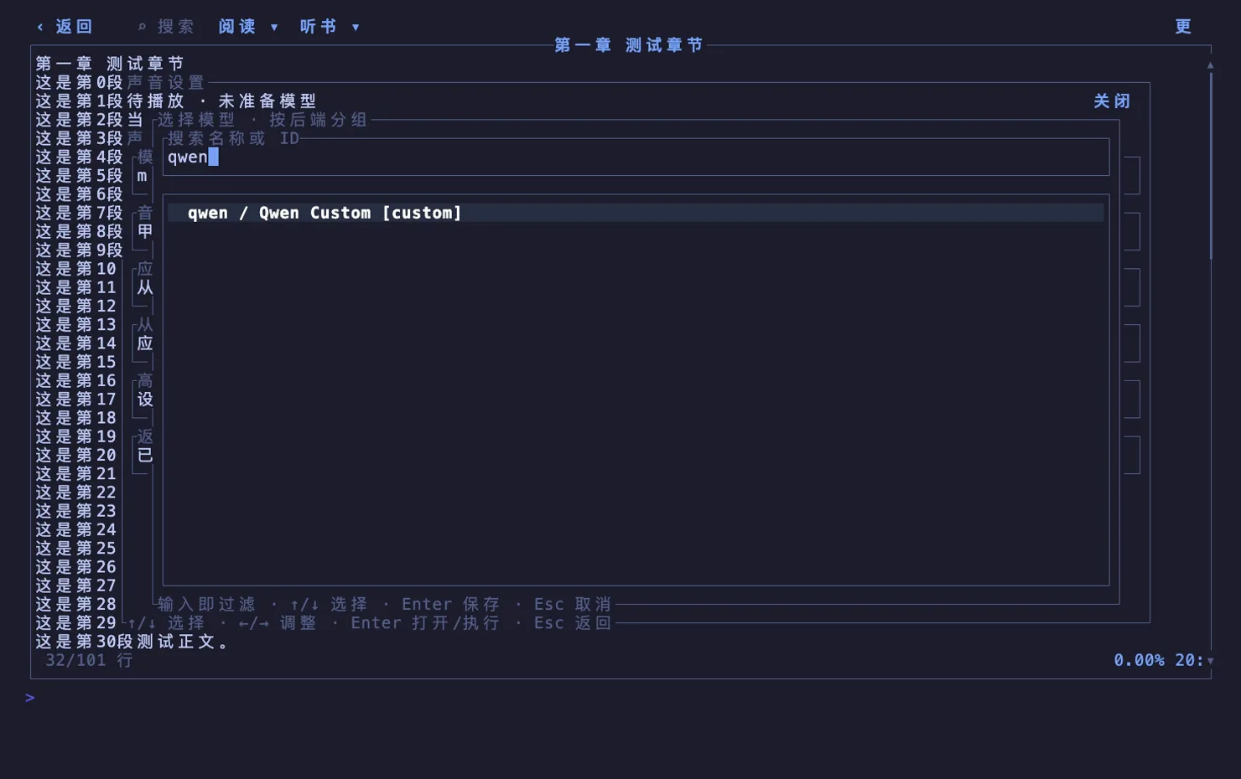
Task: Open the 阅读 menu
Action: 237,27
